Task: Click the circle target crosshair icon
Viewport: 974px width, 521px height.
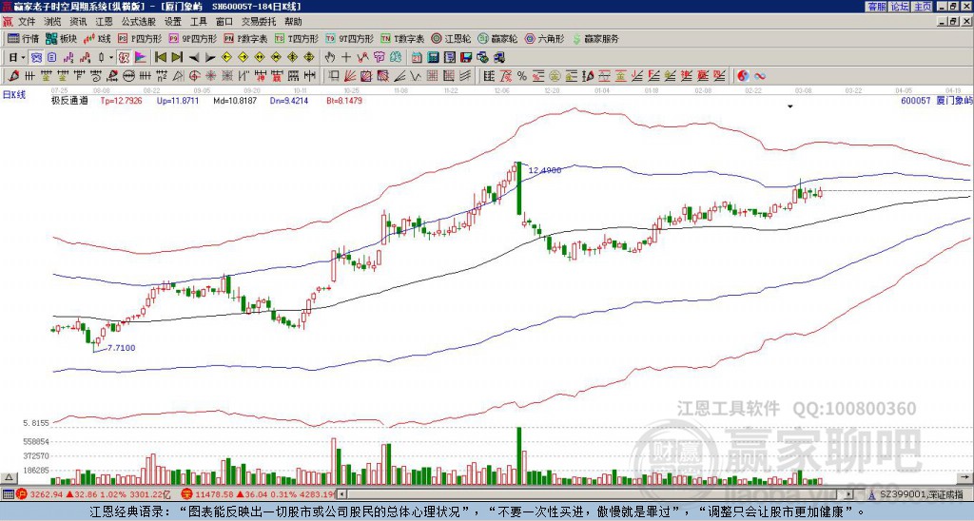Action: coord(194,76)
